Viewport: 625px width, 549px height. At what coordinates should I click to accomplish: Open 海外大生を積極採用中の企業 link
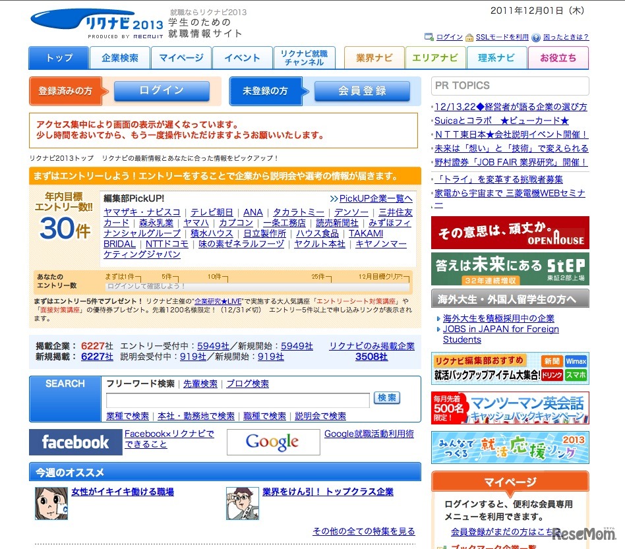498,318
